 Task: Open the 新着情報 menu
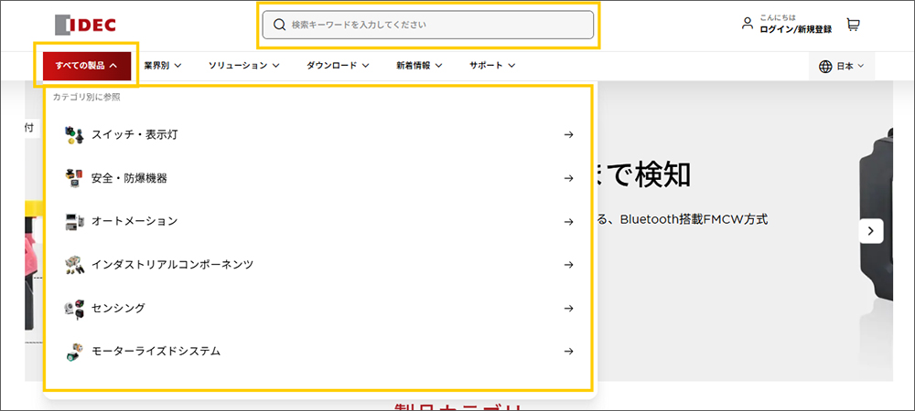coord(419,66)
